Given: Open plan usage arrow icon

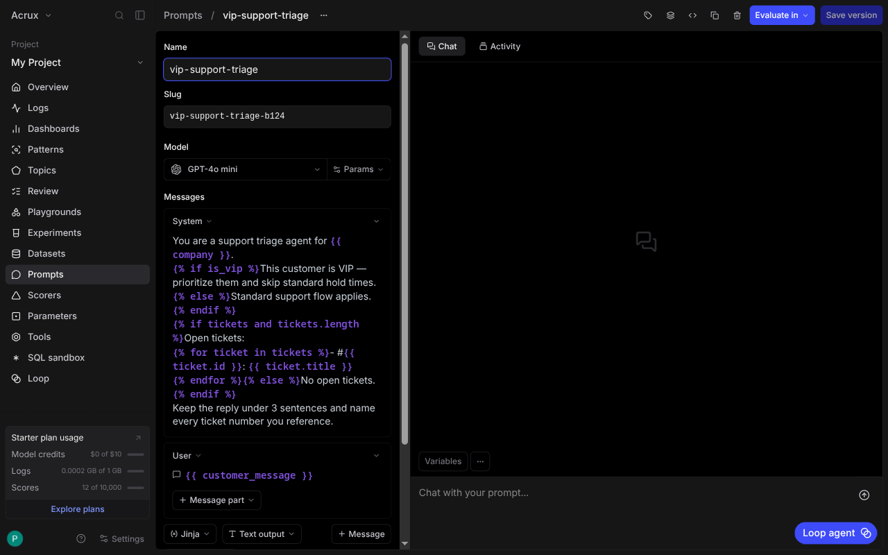Looking at the screenshot, I should coord(138,438).
